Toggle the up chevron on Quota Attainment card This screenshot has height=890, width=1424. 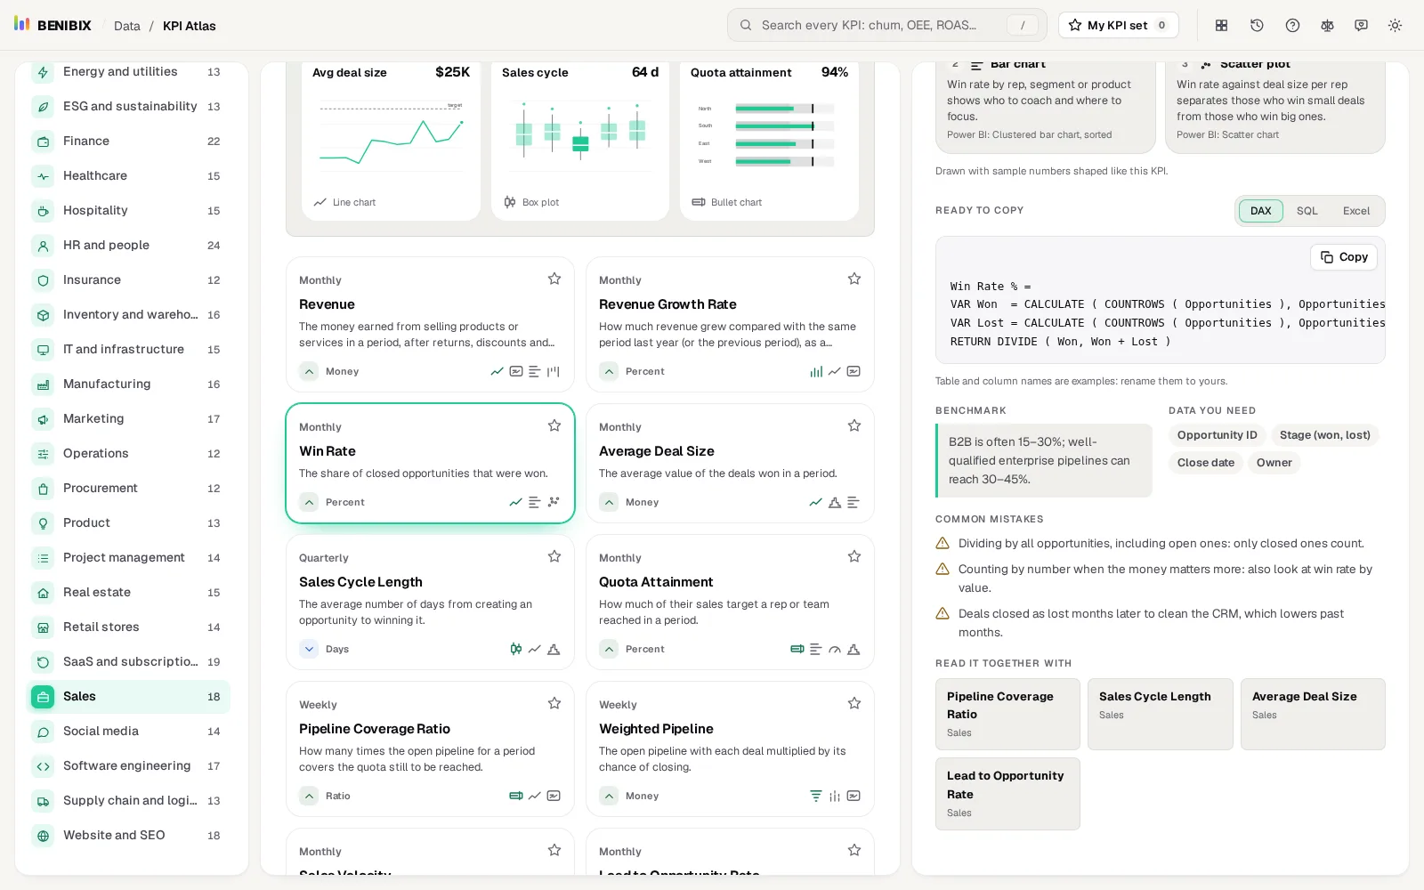click(x=609, y=649)
